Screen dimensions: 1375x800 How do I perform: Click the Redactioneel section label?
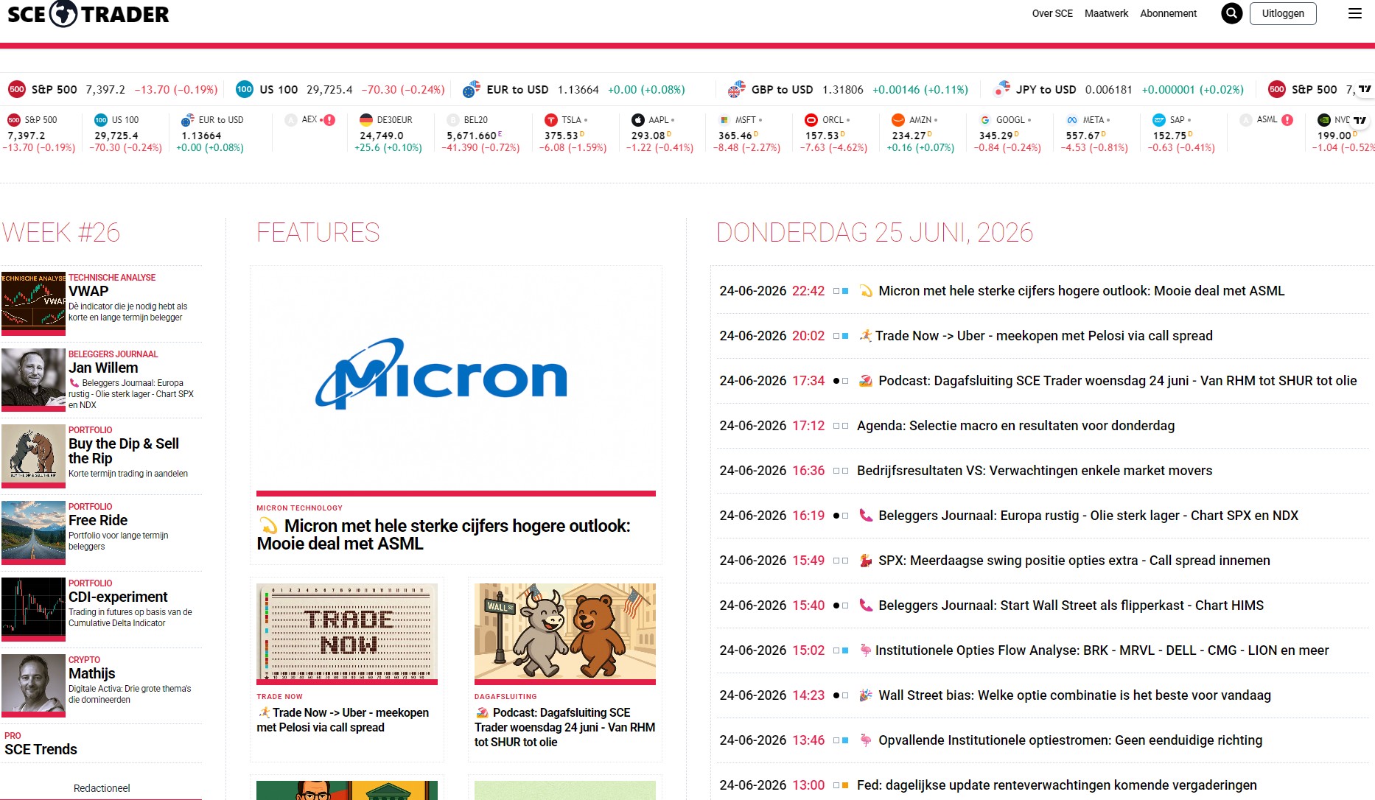tap(102, 788)
